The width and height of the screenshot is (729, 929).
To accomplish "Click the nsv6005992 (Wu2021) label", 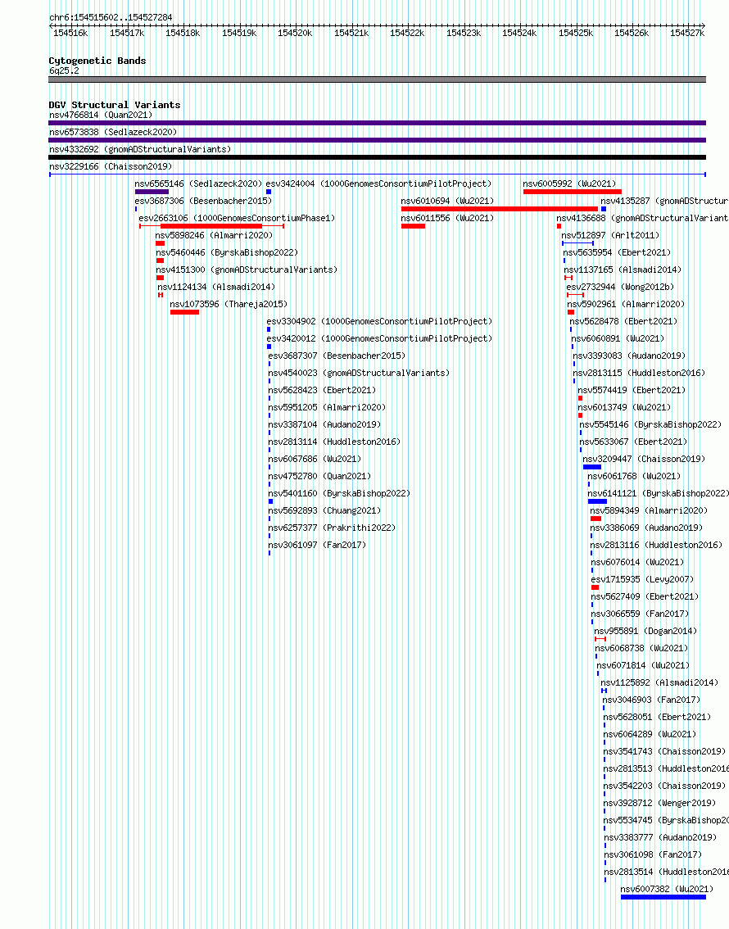I will 569,184.
